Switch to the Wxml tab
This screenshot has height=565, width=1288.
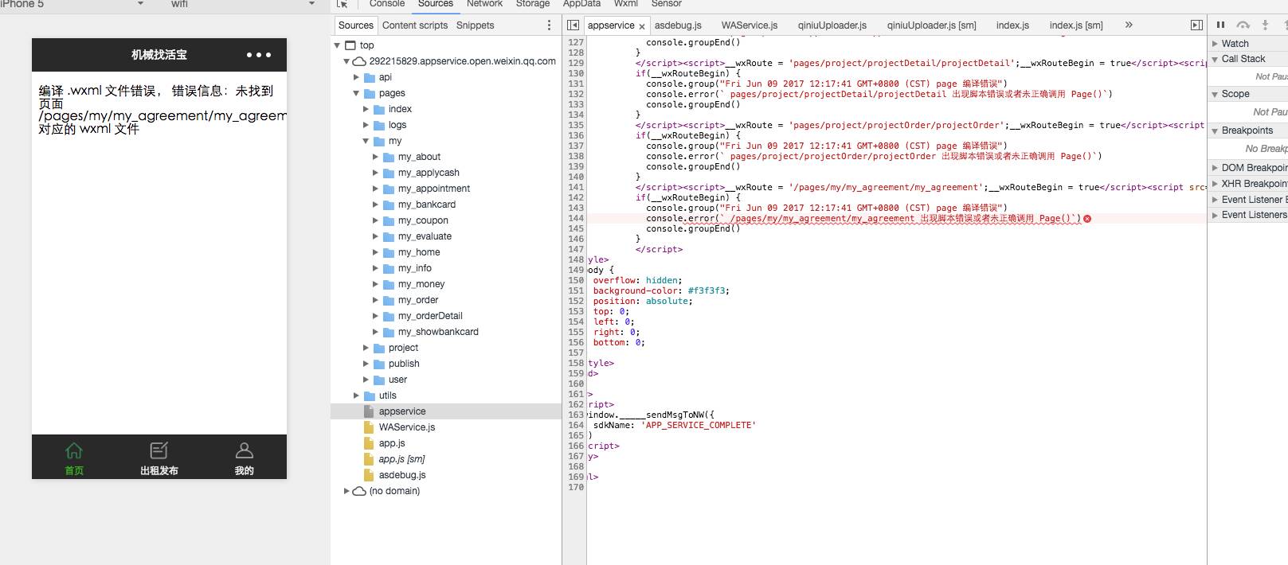tap(626, 4)
